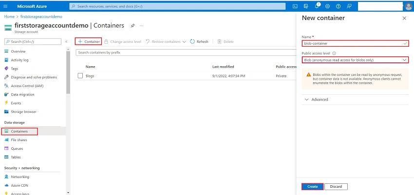
Task: Open the help question mark icon
Action: tap(338, 6)
